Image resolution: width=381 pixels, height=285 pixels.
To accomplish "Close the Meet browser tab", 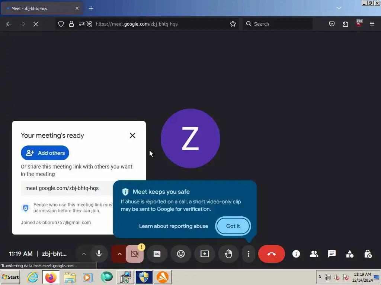I will (x=77, y=8).
